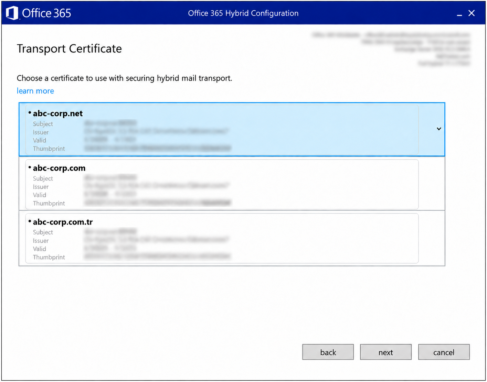487x382 pixels.
Task: Click the Thumbprint label under abc-corp.net
Action: [49, 149]
